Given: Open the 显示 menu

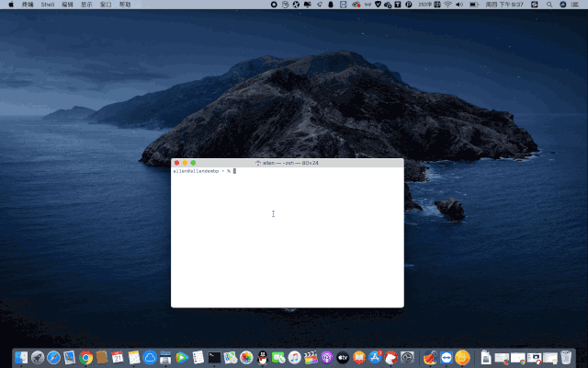Looking at the screenshot, I should click(86, 5).
